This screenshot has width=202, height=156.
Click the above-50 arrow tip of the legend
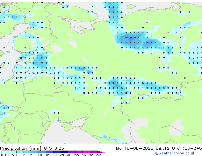click(x=101, y=152)
